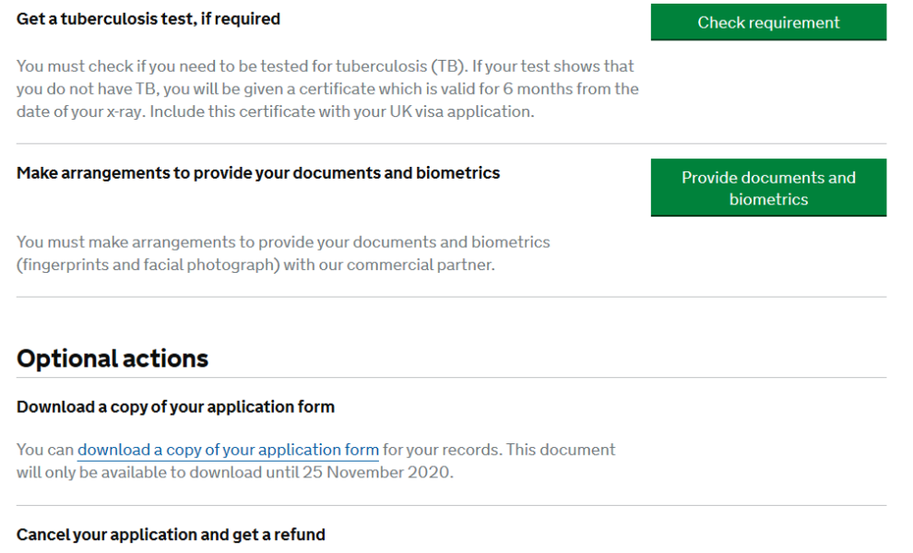Screen dimensions: 913x553
Task: Click 'will only be available to download' text
Action: [139, 472]
